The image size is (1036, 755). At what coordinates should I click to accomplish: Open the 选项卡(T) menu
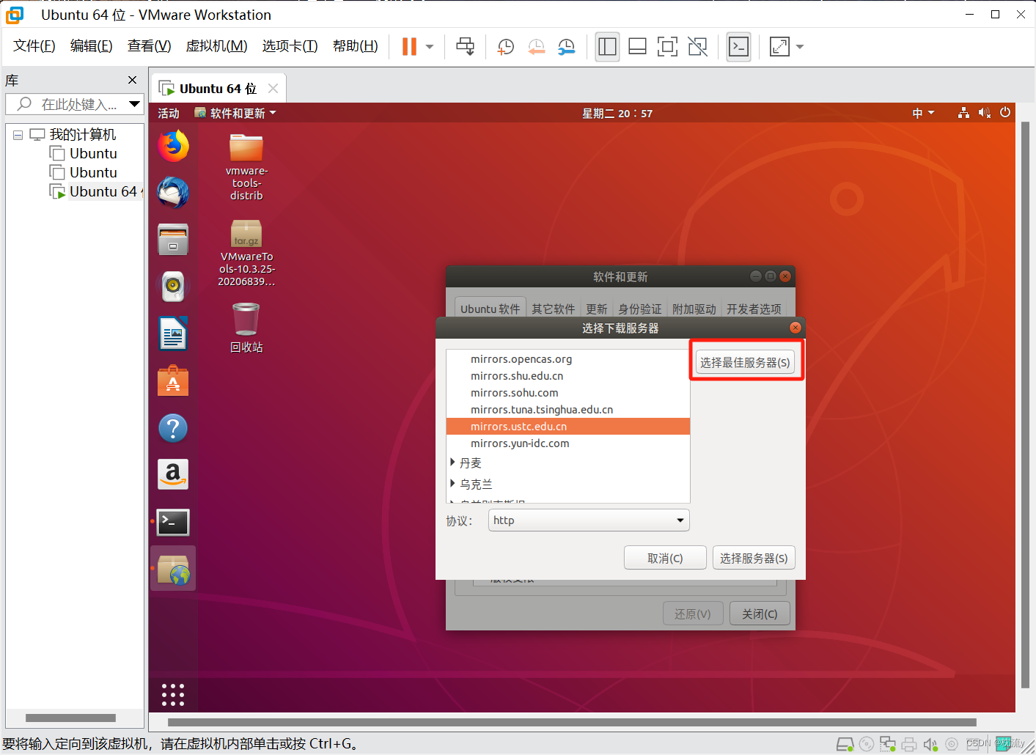(x=290, y=46)
